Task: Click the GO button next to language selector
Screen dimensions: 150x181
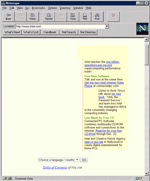Action: 84,160
